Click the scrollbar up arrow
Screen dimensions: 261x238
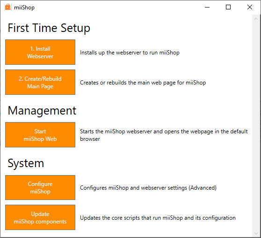256,19
